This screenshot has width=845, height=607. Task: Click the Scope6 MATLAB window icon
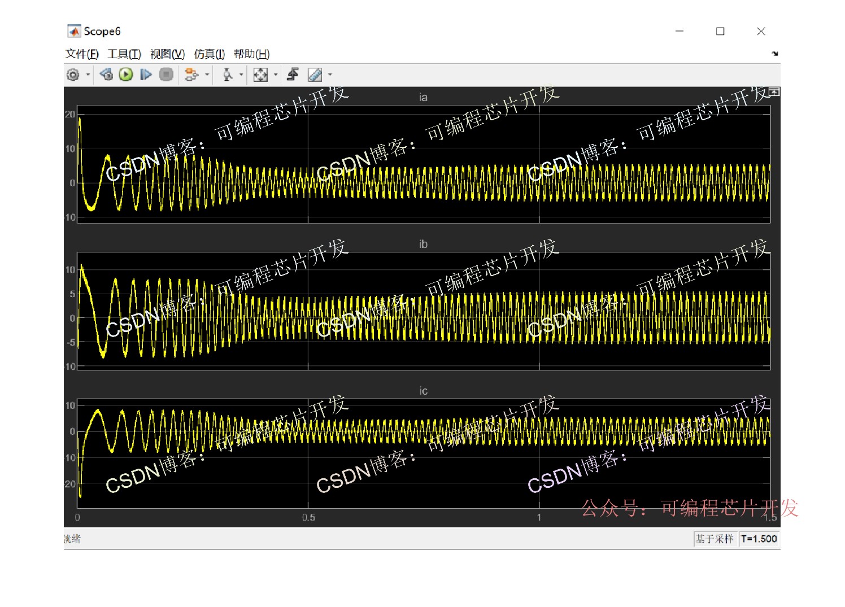(x=74, y=31)
